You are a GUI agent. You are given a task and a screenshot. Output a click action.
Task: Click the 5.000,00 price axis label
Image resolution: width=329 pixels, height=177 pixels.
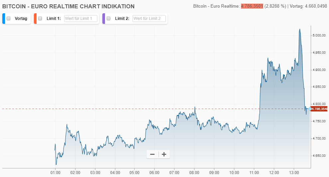319,35
